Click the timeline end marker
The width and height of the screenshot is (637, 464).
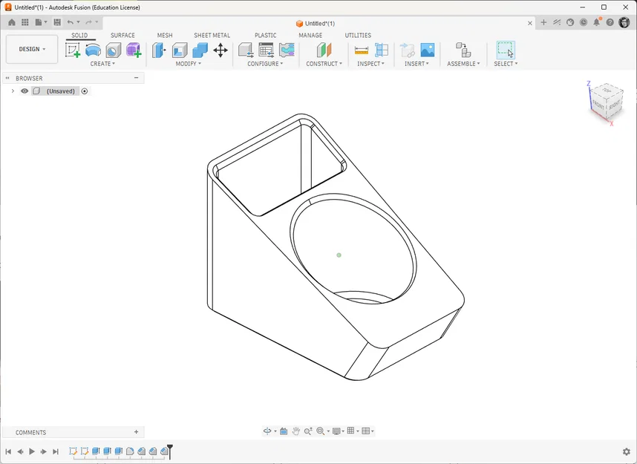pos(170,451)
